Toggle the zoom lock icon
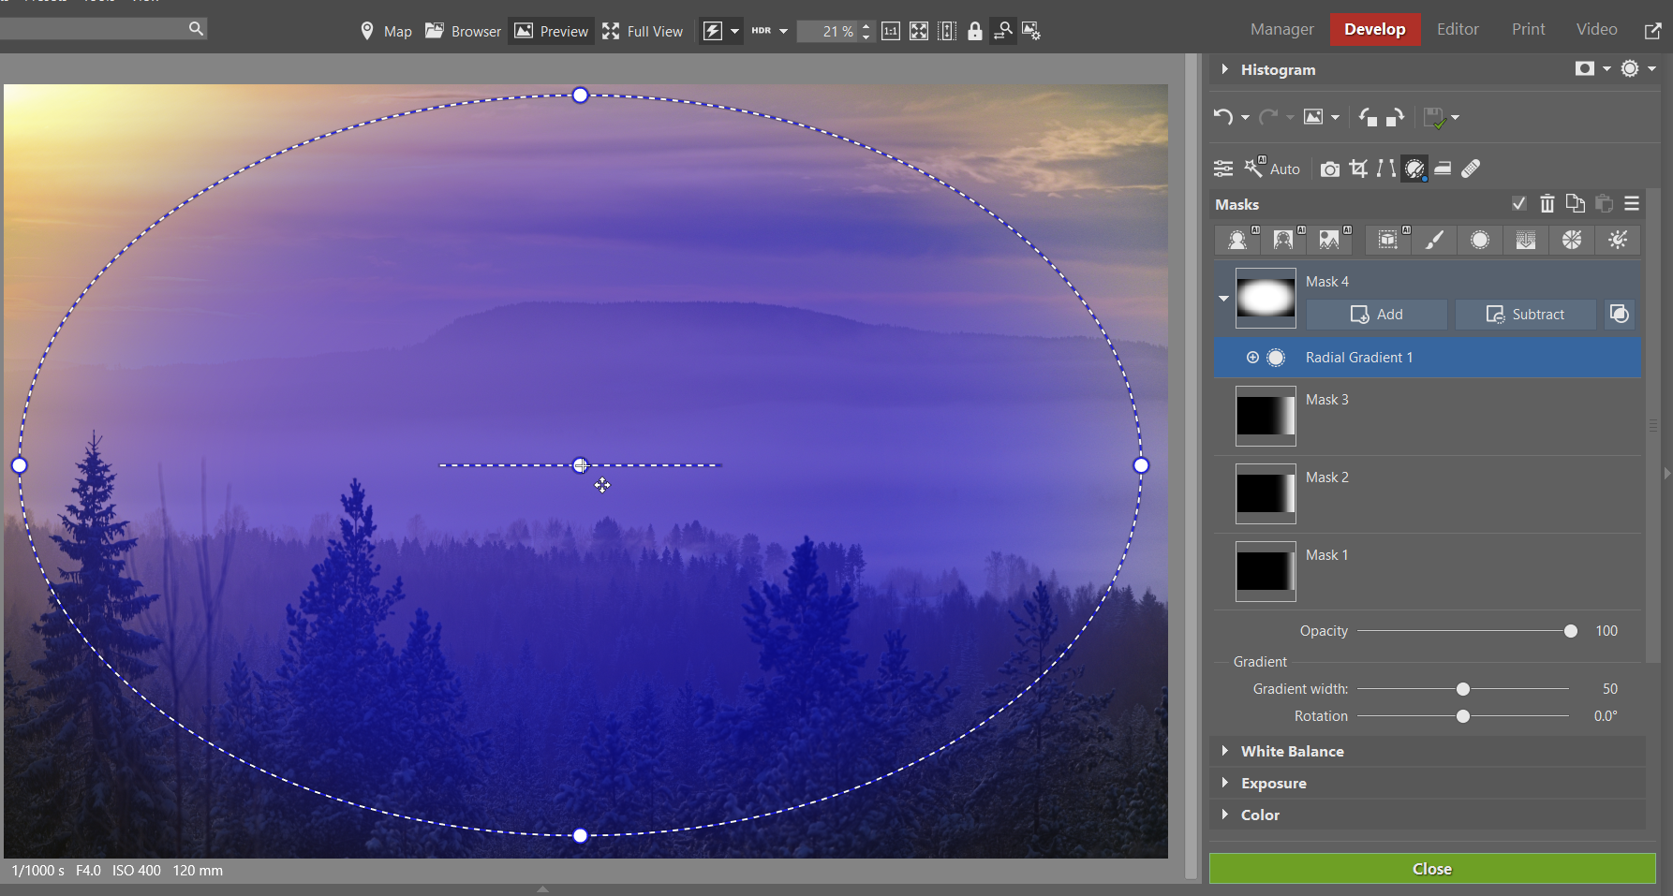Image resolution: width=1673 pixels, height=896 pixels. coord(974,31)
